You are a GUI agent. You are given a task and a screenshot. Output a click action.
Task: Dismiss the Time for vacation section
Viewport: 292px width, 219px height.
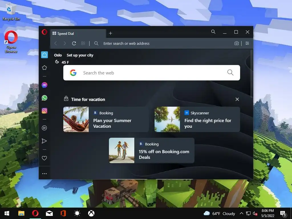(237, 99)
